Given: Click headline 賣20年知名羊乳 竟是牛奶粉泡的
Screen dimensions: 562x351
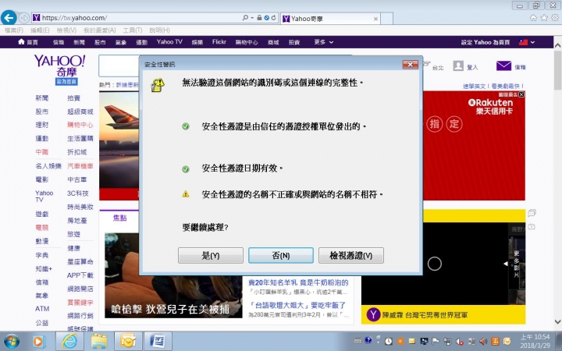Looking at the screenshot, I should coord(298,282).
